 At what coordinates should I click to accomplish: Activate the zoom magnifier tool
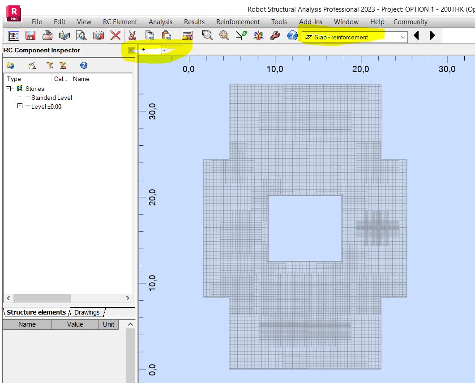click(206, 36)
